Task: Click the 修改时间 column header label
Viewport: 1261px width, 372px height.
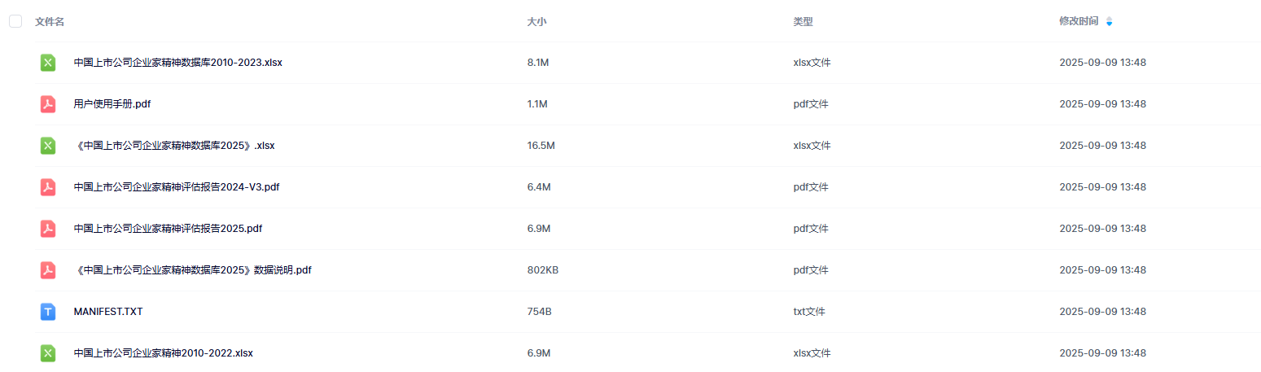Action: pyautogui.click(x=1078, y=22)
